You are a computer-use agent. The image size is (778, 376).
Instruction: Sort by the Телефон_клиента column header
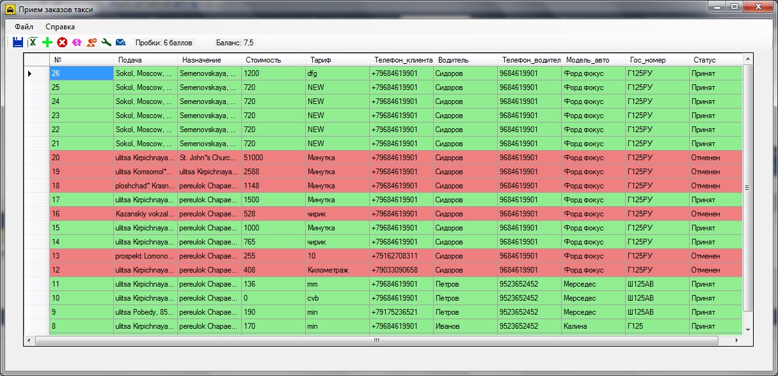(x=401, y=60)
